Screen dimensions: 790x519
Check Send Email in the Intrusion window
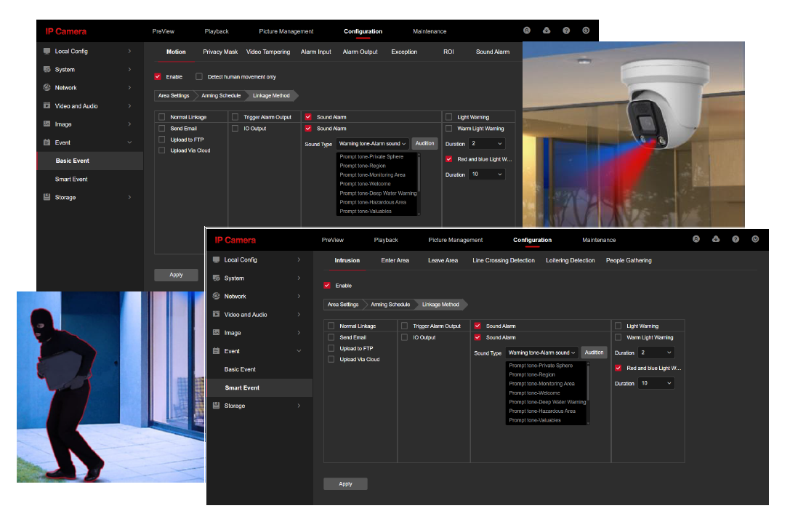point(331,337)
